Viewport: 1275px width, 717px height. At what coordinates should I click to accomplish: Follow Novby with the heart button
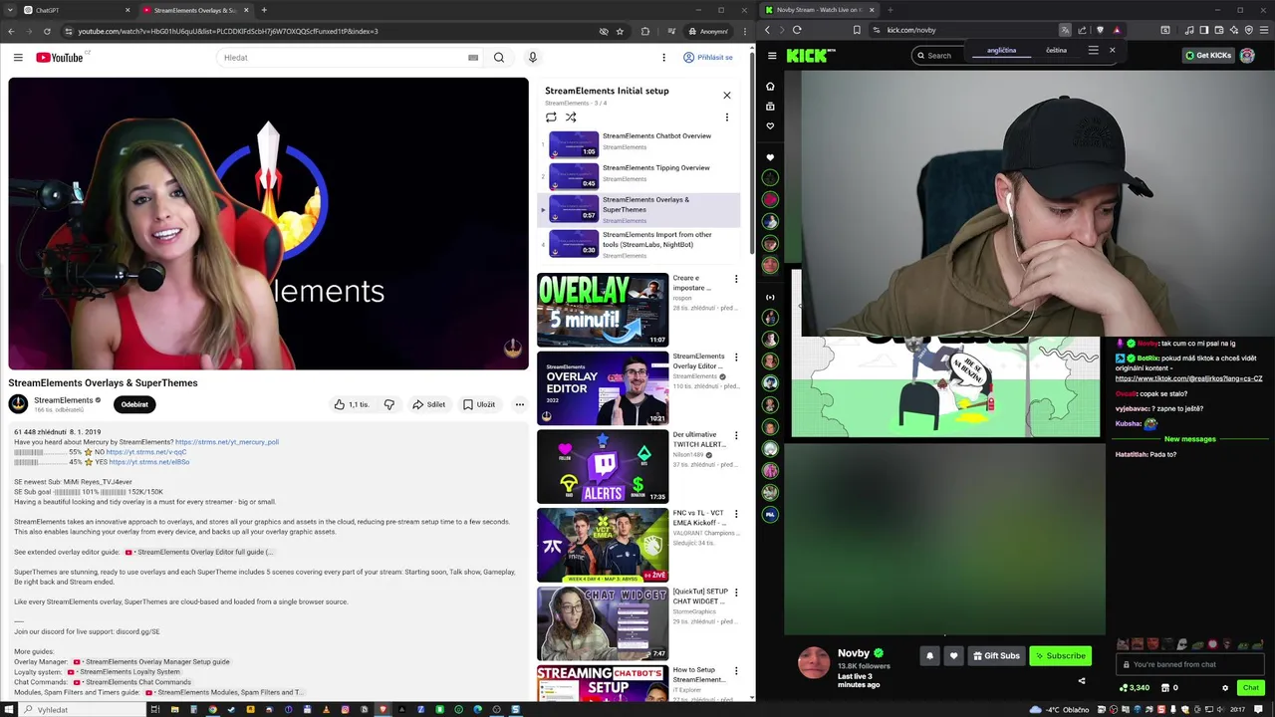[x=953, y=655]
